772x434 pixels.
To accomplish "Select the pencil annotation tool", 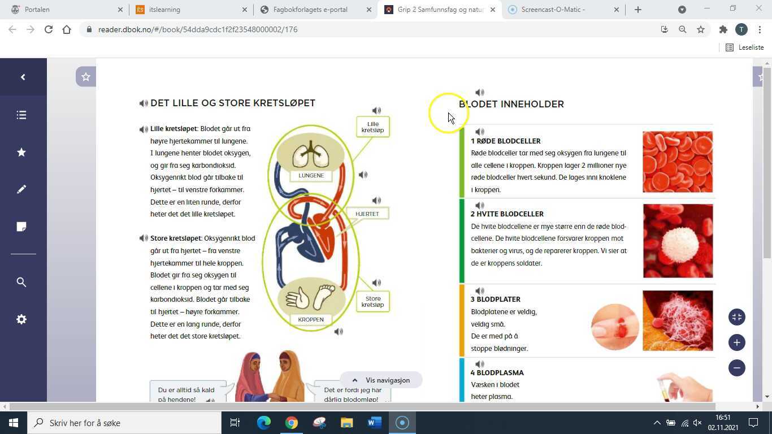I will tap(21, 189).
